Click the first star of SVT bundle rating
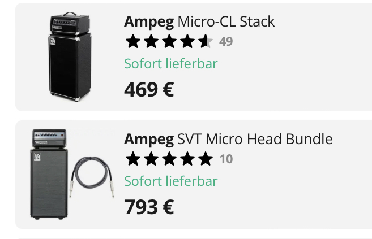This screenshot has height=239, width=372. 133,159
